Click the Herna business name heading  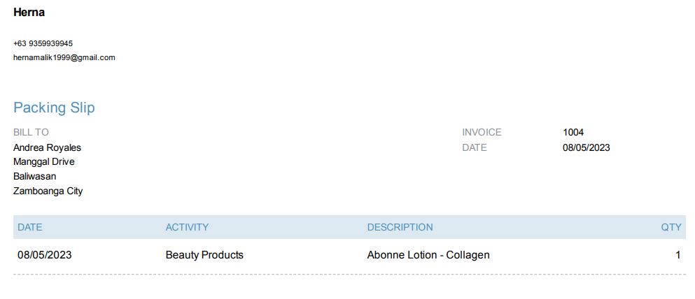click(x=29, y=12)
